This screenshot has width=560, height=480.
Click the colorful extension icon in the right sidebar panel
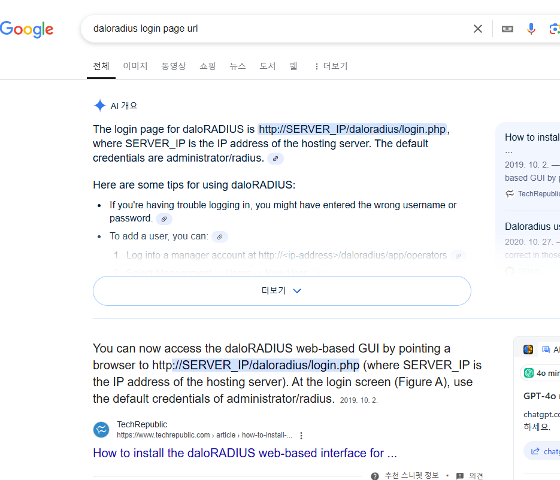(x=528, y=350)
